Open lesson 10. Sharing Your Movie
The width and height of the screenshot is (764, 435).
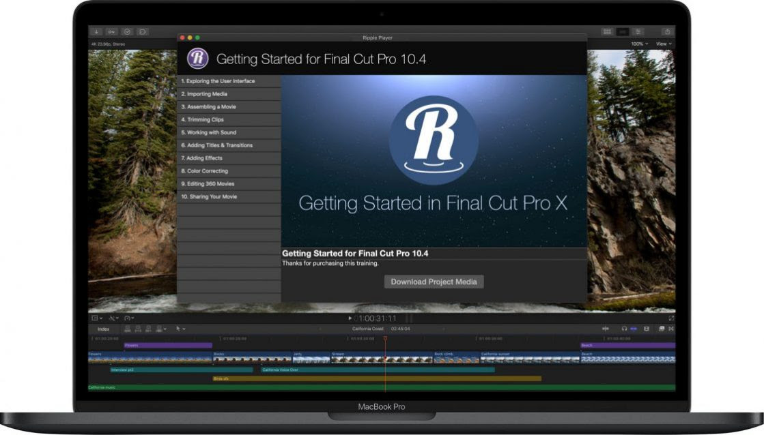229,196
